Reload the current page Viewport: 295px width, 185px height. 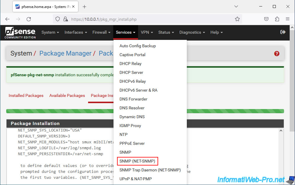29,19
